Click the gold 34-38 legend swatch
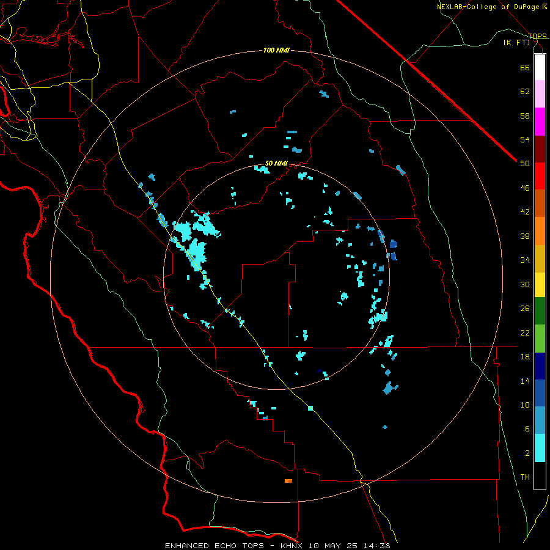Screen dimensions: 550x550 (540, 258)
